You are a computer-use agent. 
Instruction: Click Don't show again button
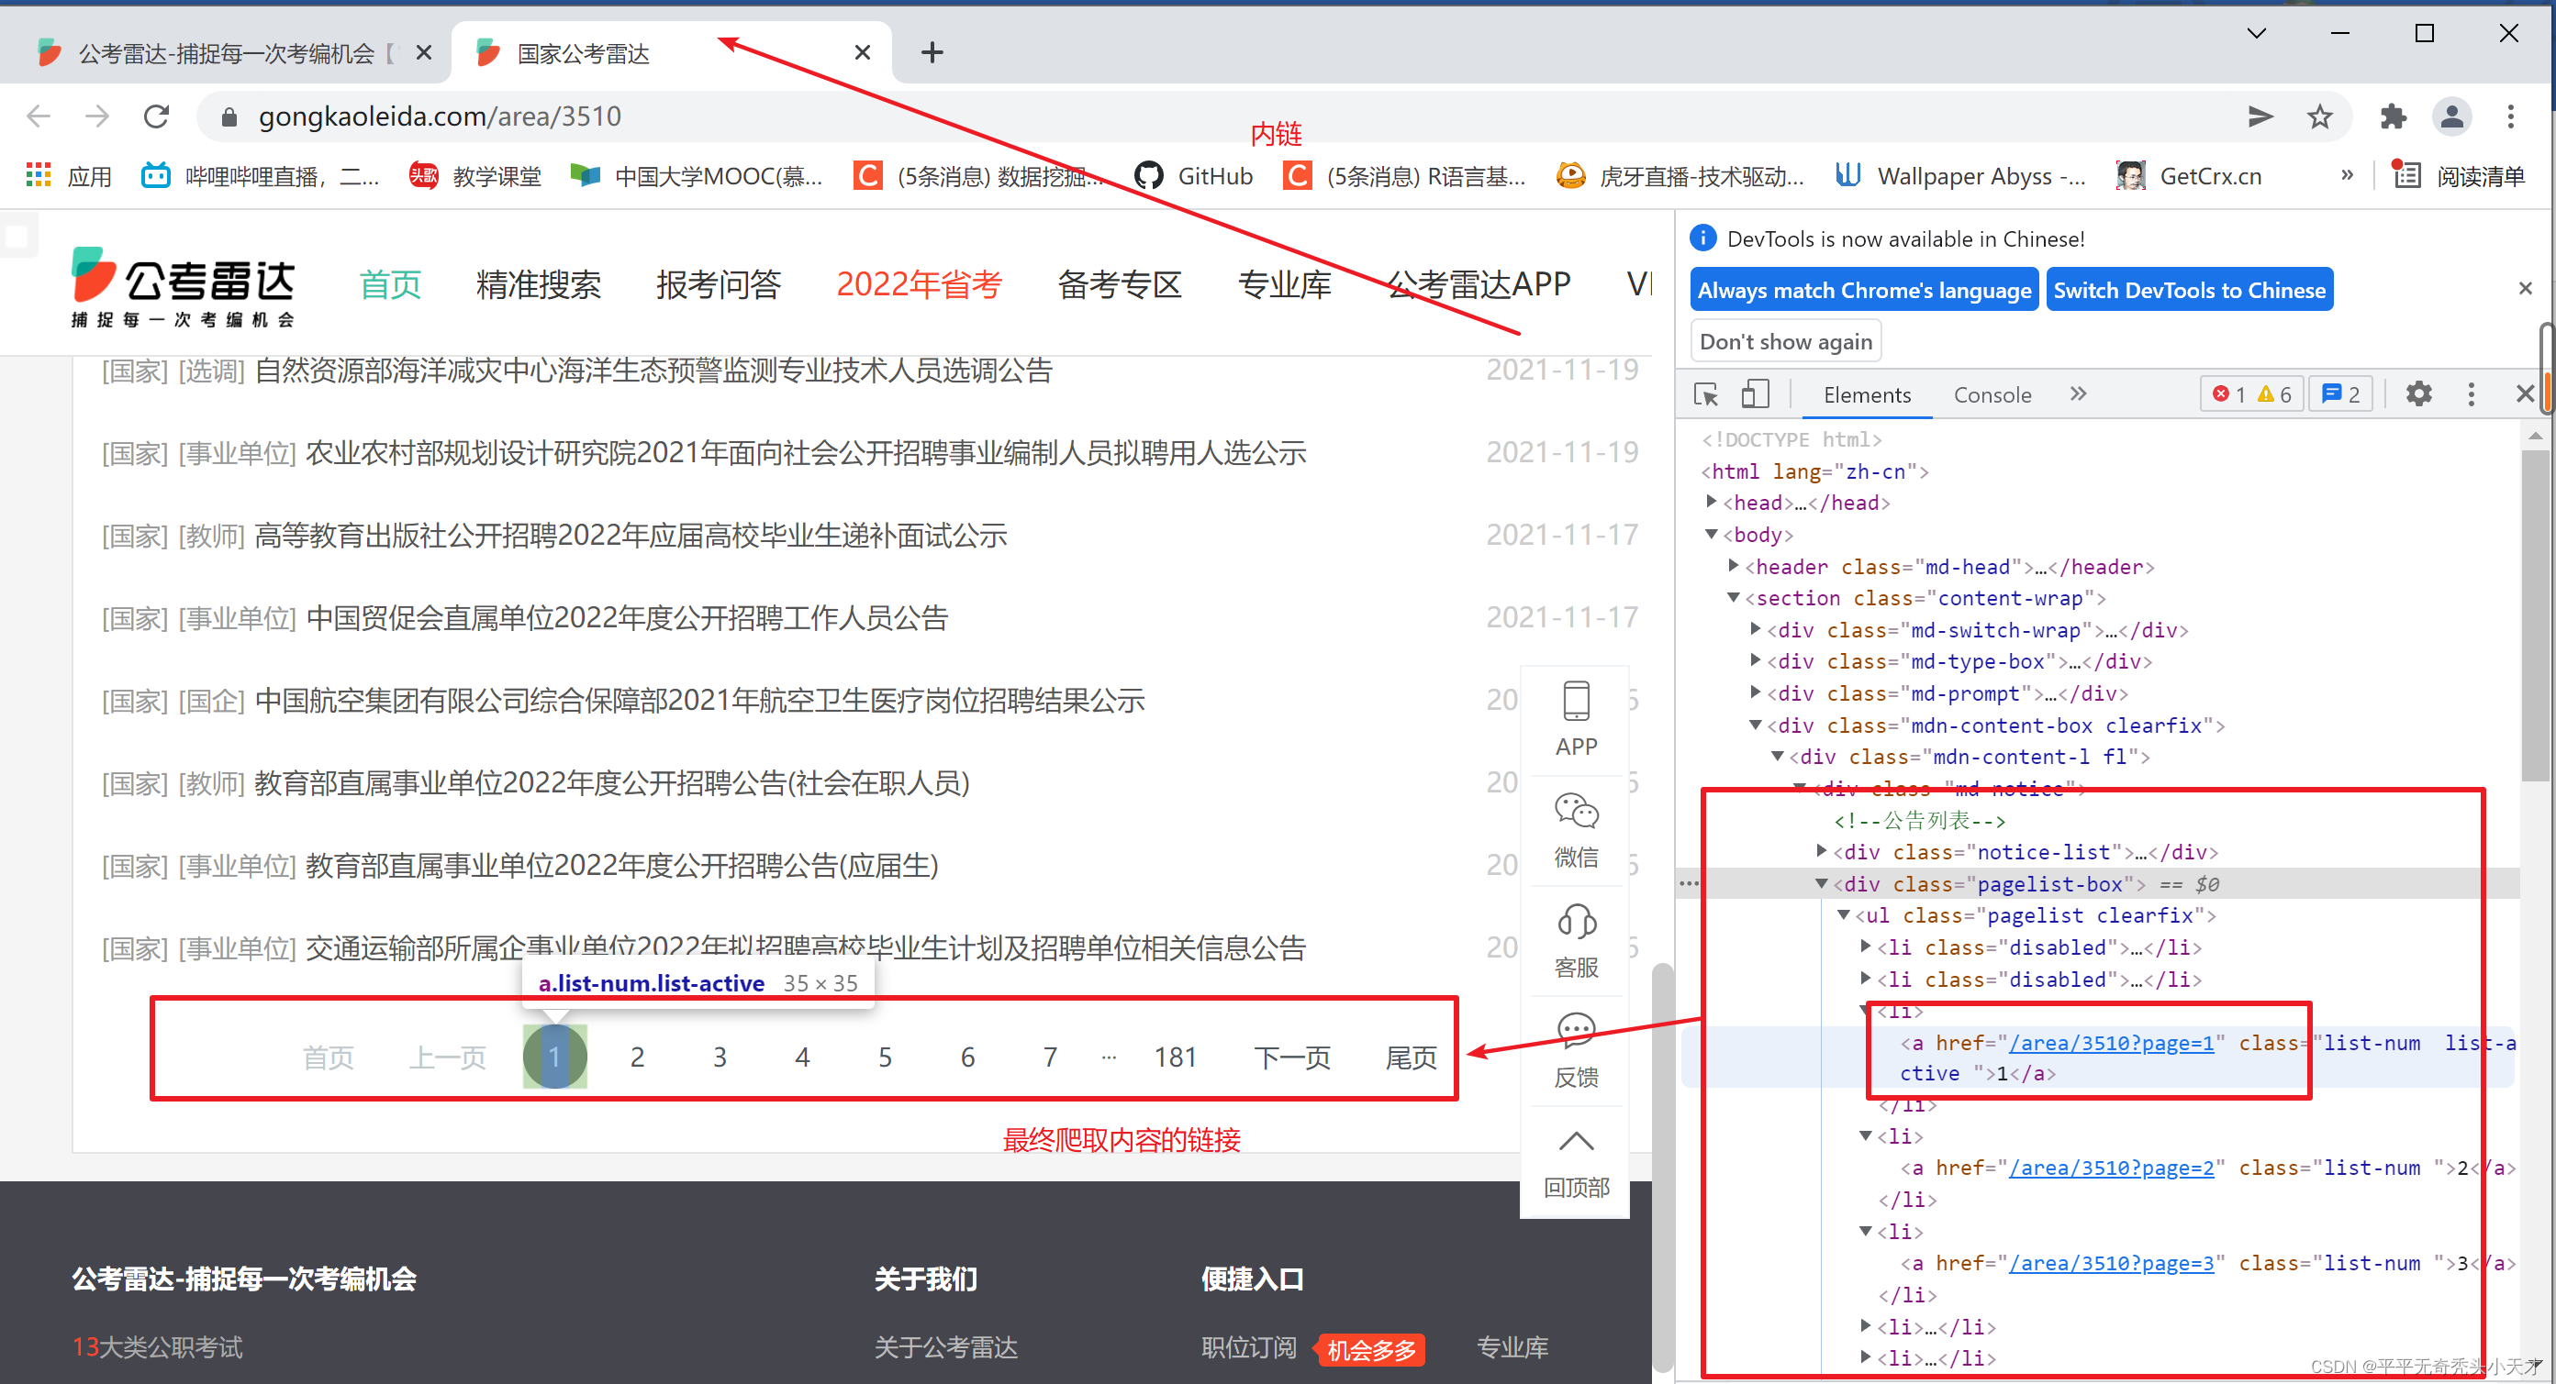click(x=1785, y=342)
